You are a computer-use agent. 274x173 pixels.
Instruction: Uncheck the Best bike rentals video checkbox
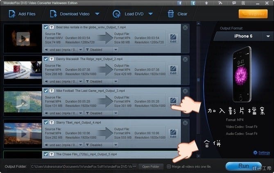pos(46,27)
